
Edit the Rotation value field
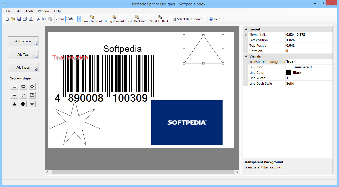(309, 51)
